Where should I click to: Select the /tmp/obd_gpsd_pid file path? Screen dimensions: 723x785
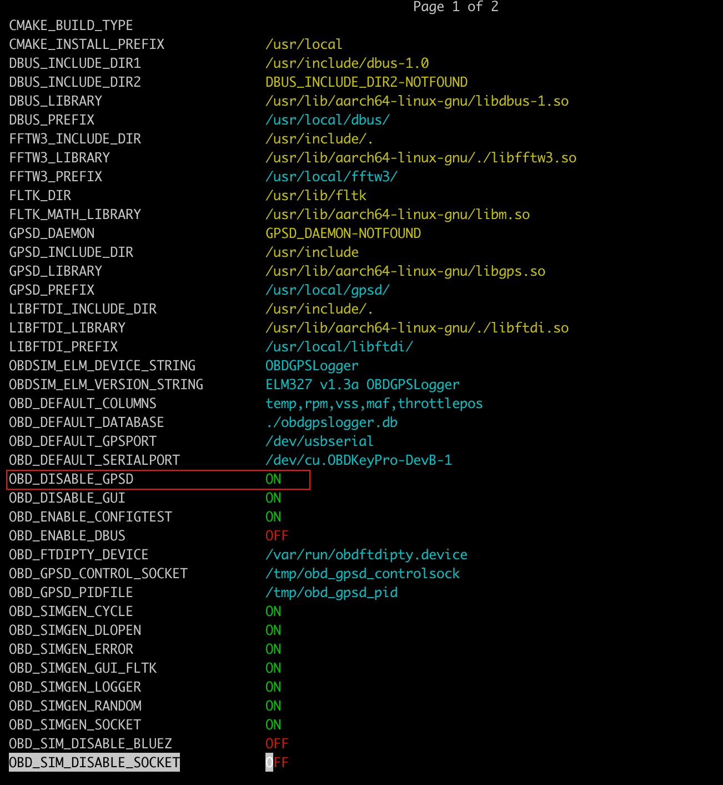332,593
